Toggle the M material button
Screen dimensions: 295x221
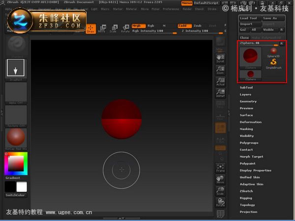click(164, 26)
